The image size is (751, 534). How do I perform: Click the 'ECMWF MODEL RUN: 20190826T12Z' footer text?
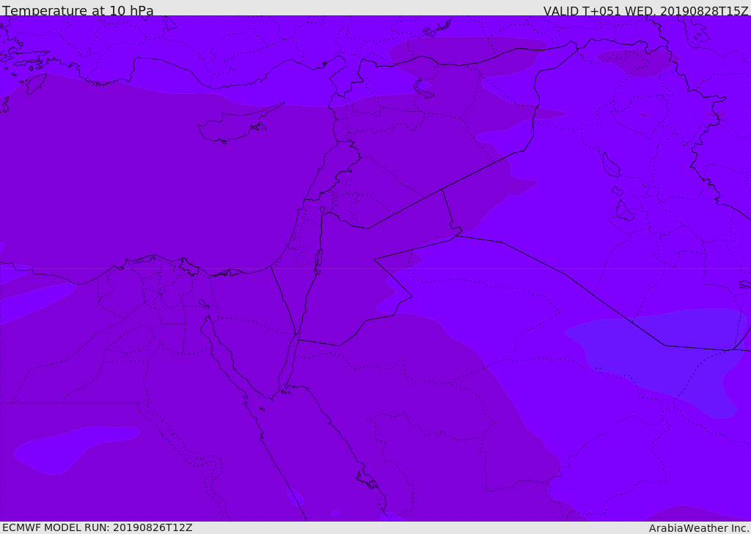(98, 527)
